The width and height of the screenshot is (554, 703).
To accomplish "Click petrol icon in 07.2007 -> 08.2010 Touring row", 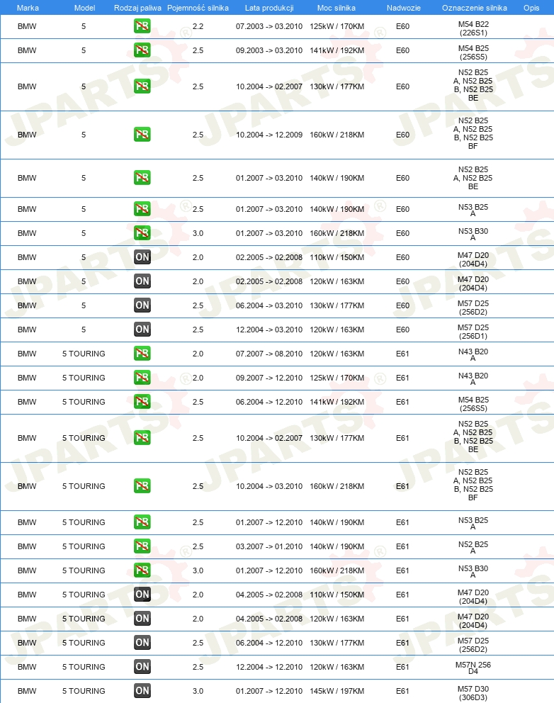I will [142, 354].
